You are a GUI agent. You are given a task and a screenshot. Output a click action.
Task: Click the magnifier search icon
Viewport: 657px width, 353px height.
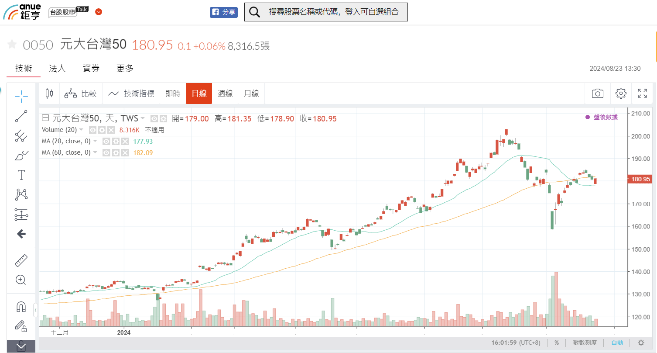(x=254, y=12)
